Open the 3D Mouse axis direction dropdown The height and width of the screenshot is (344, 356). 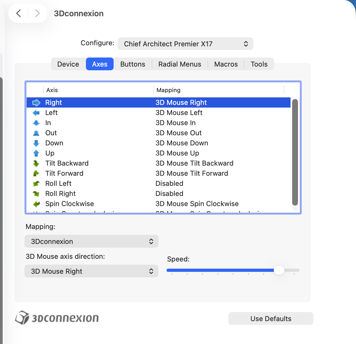(92, 271)
